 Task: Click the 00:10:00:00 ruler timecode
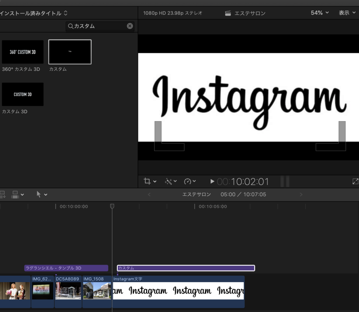(74, 207)
